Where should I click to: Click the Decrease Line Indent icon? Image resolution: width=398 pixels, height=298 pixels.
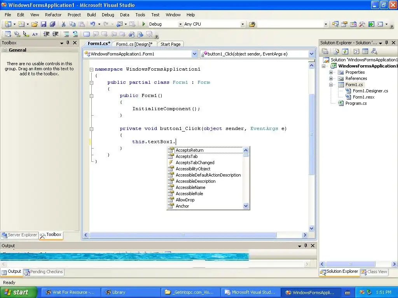[x=46, y=34]
